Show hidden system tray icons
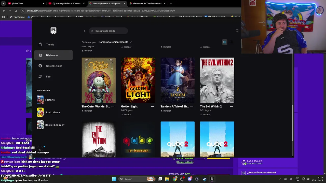This screenshot has width=326, height=183. (280, 179)
